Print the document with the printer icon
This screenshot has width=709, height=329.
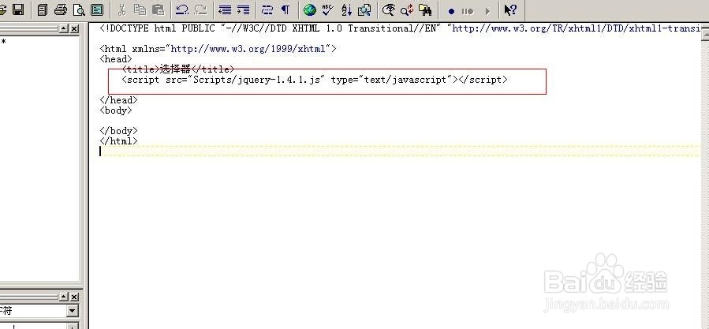[x=61, y=9]
